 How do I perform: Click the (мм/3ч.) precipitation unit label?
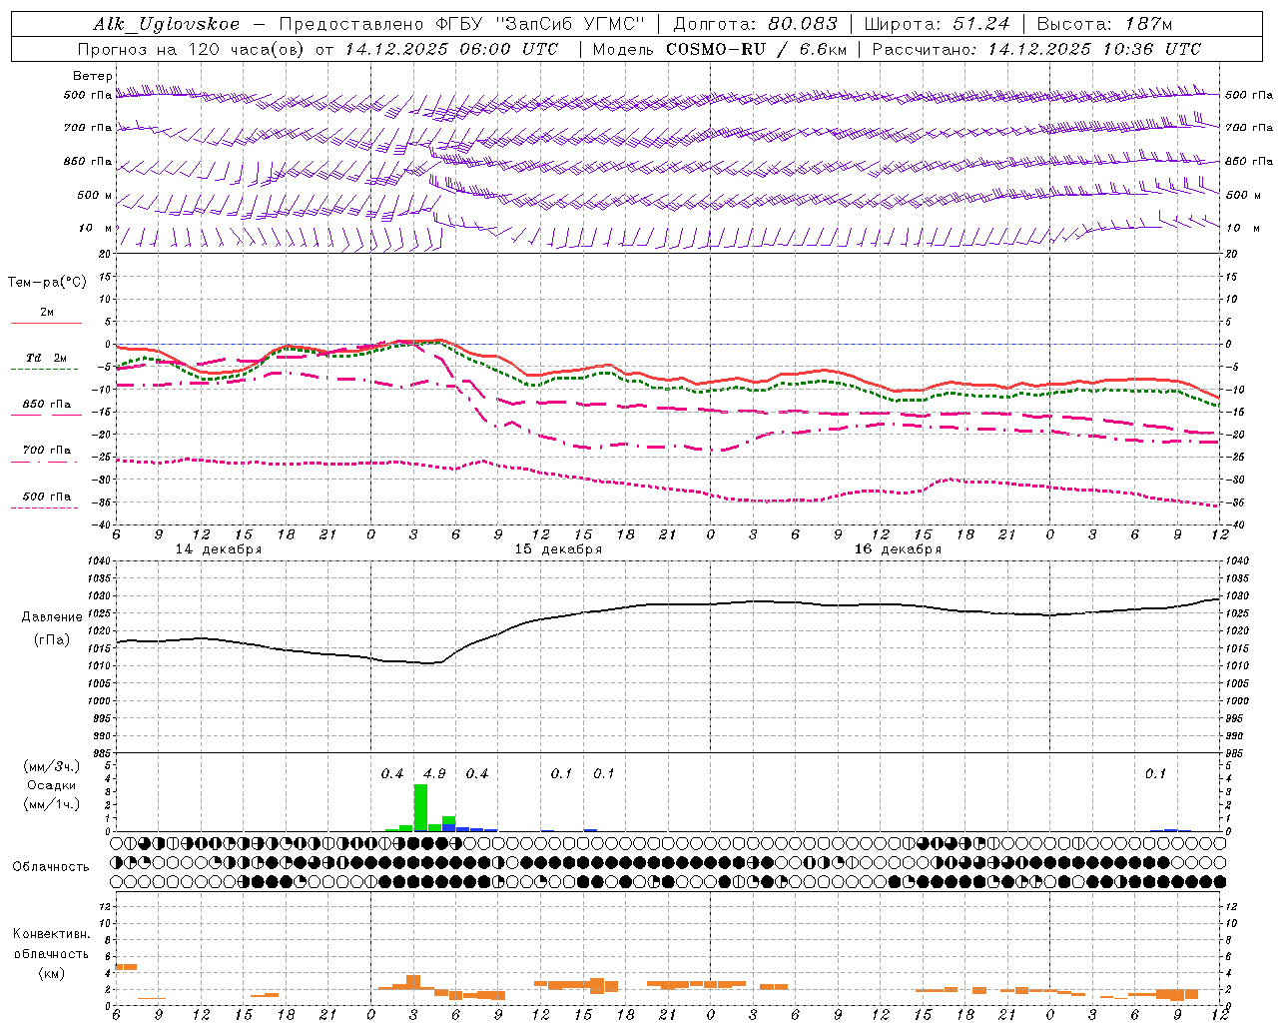tap(52, 766)
